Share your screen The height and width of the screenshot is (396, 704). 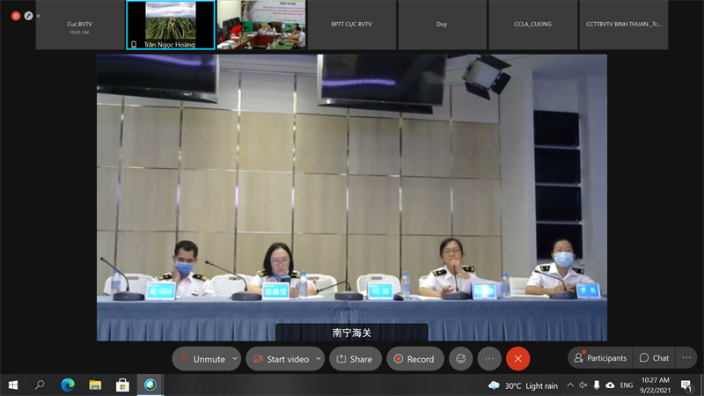coord(356,359)
